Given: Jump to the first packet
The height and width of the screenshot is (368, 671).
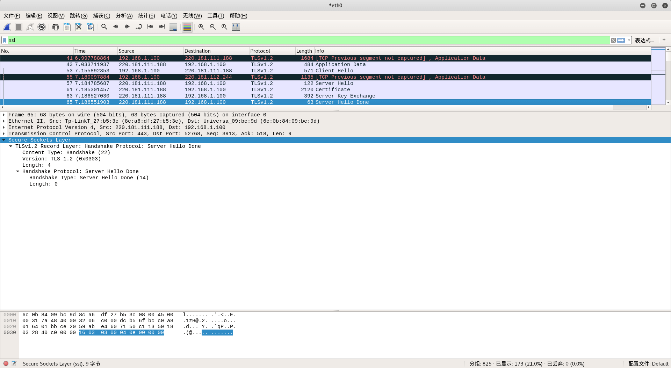Looking at the screenshot, I should (150, 27).
